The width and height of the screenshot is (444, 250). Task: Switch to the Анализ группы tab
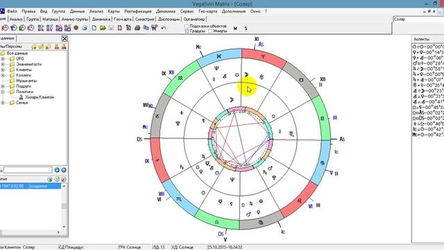coord(75,19)
